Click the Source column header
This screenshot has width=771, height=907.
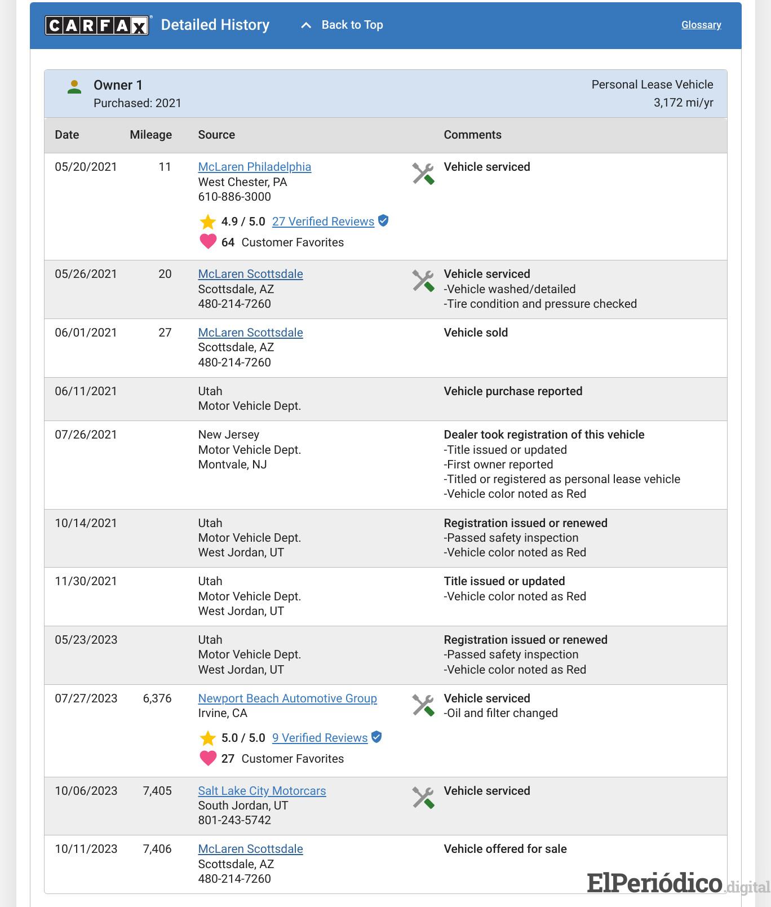tap(216, 135)
